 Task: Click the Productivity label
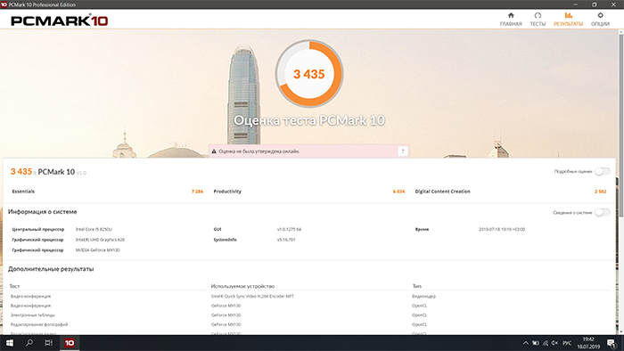pos(227,192)
